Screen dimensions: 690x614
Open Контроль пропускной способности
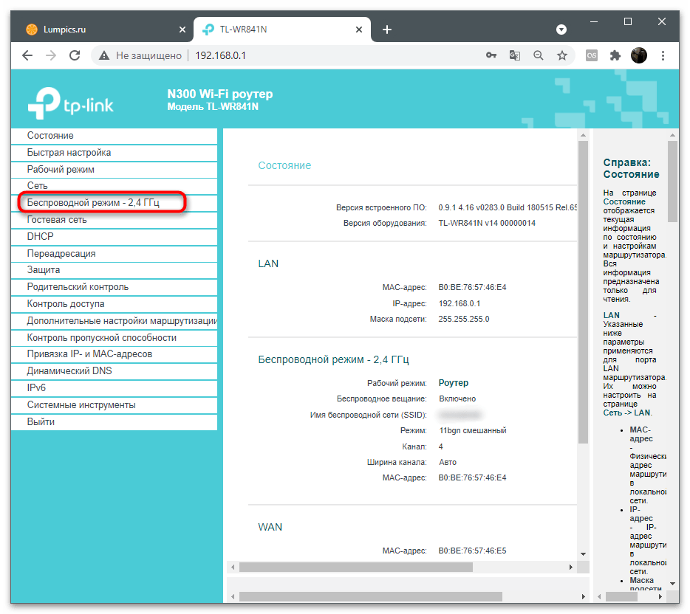114,337
